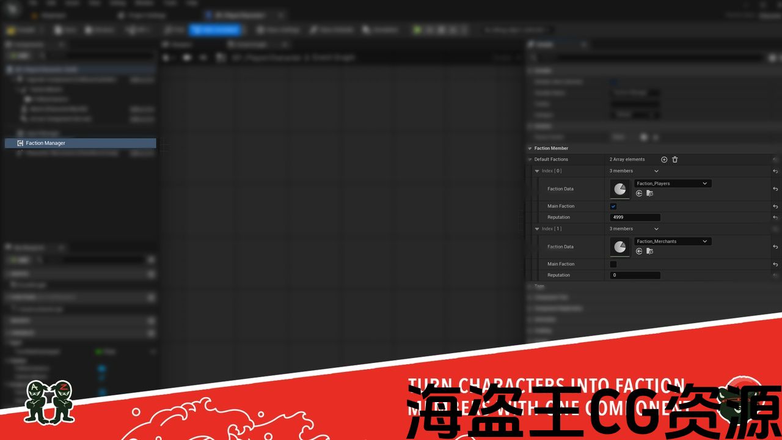Image resolution: width=782 pixels, height=440 pixels.
Task: Click the Reputation field showing 4999
Action: click(x=635, y=218)
